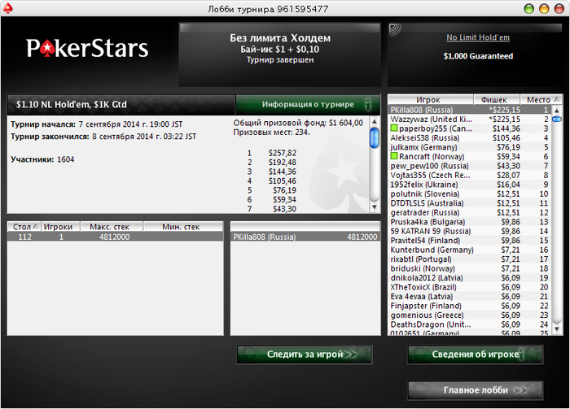Sort tables by the Стол column header

(x=24, y=227)
